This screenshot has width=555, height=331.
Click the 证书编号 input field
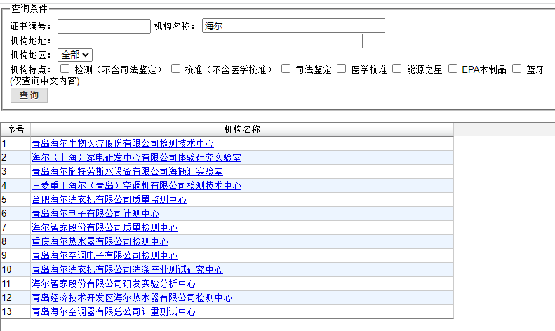104,26
